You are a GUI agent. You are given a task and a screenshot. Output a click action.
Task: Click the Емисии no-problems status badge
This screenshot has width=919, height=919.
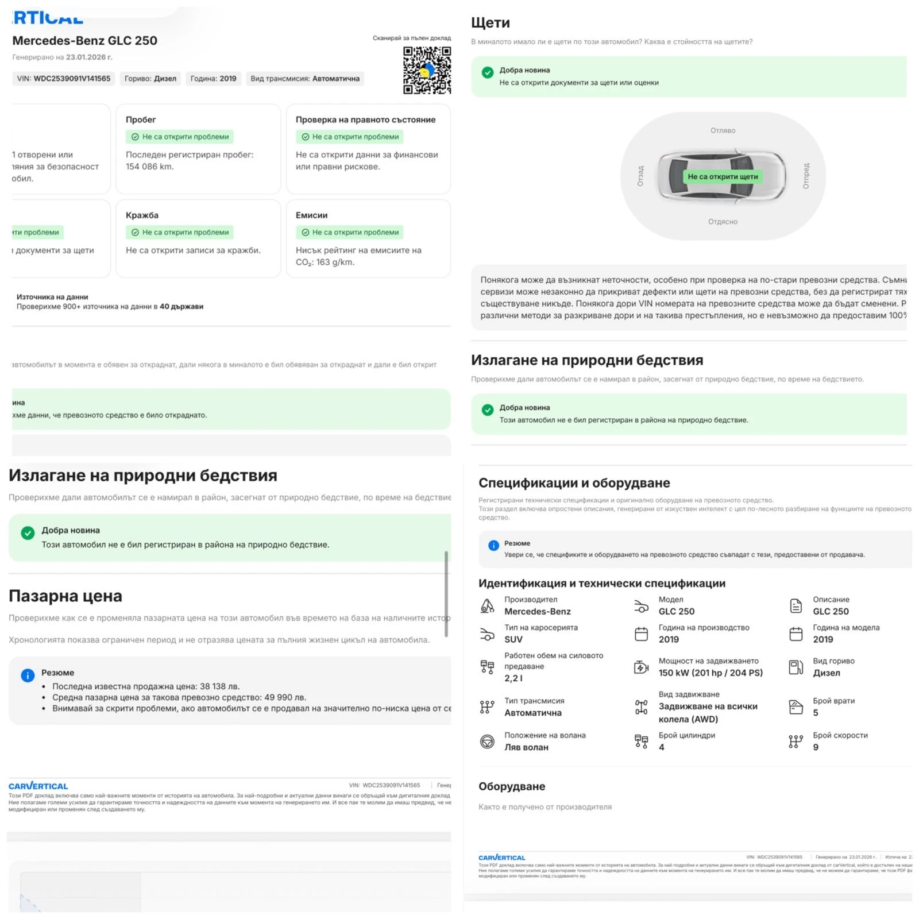click(x=350, y=232)
